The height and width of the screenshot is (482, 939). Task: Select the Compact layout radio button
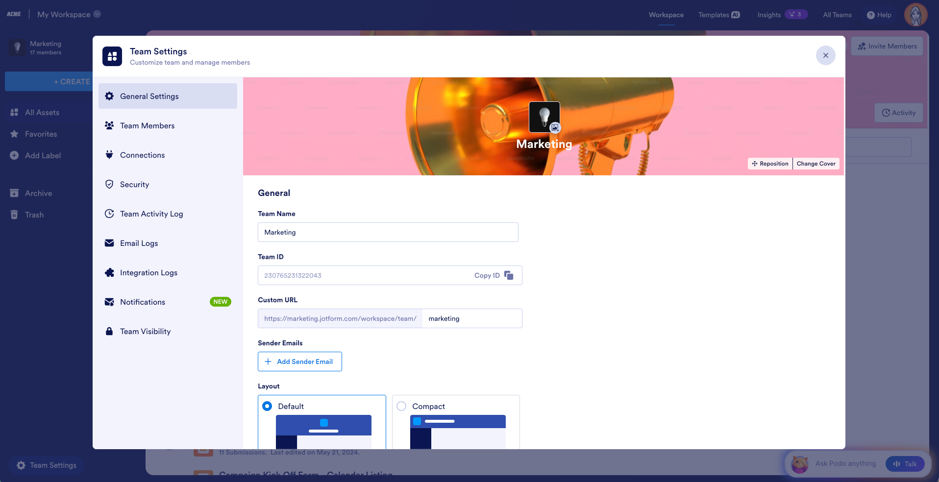[401, 406]
